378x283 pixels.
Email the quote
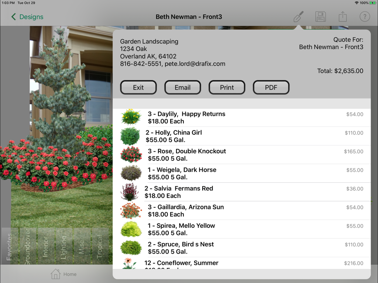pyautogui.click(x=183, y=87)
